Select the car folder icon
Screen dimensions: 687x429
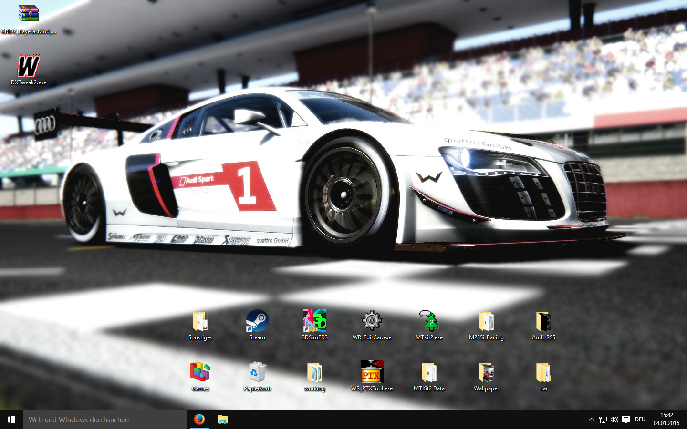click(x=543, y=372)
